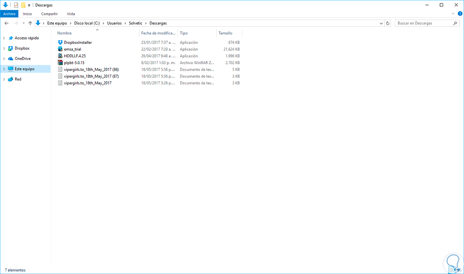Screen dimensions: 464x274
Task: Click the DropboxInstaller file icon
Action: 60,42
